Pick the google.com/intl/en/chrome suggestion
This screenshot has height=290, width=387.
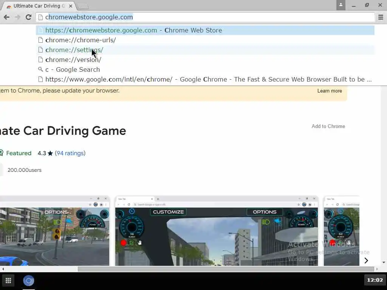pyautogui.click(x=205, y=79)
